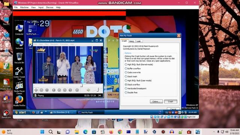
Task: Open Media Player Classic desktop shortcut
Action: pos(19,88)
